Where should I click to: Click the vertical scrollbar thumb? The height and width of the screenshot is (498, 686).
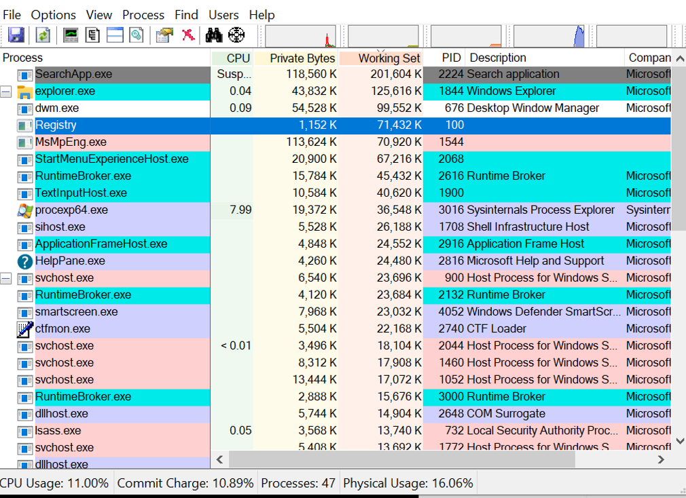679,149
